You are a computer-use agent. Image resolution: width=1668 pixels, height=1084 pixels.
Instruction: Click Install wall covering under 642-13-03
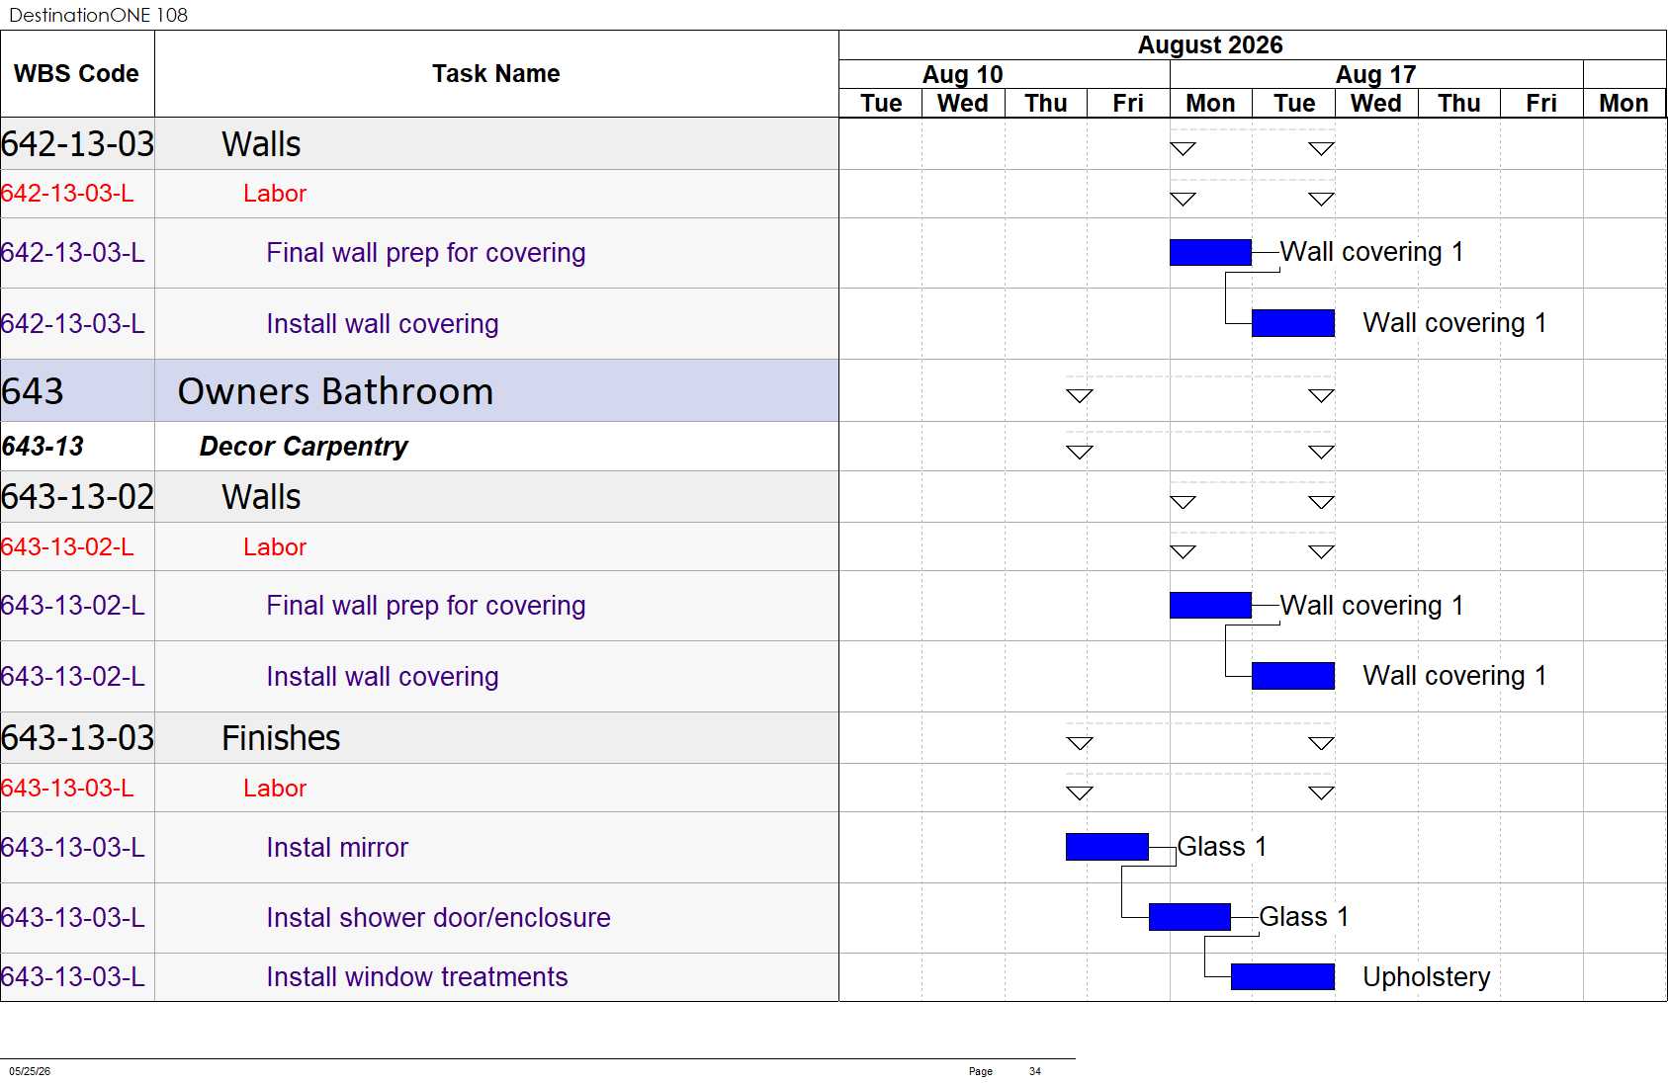383,324
